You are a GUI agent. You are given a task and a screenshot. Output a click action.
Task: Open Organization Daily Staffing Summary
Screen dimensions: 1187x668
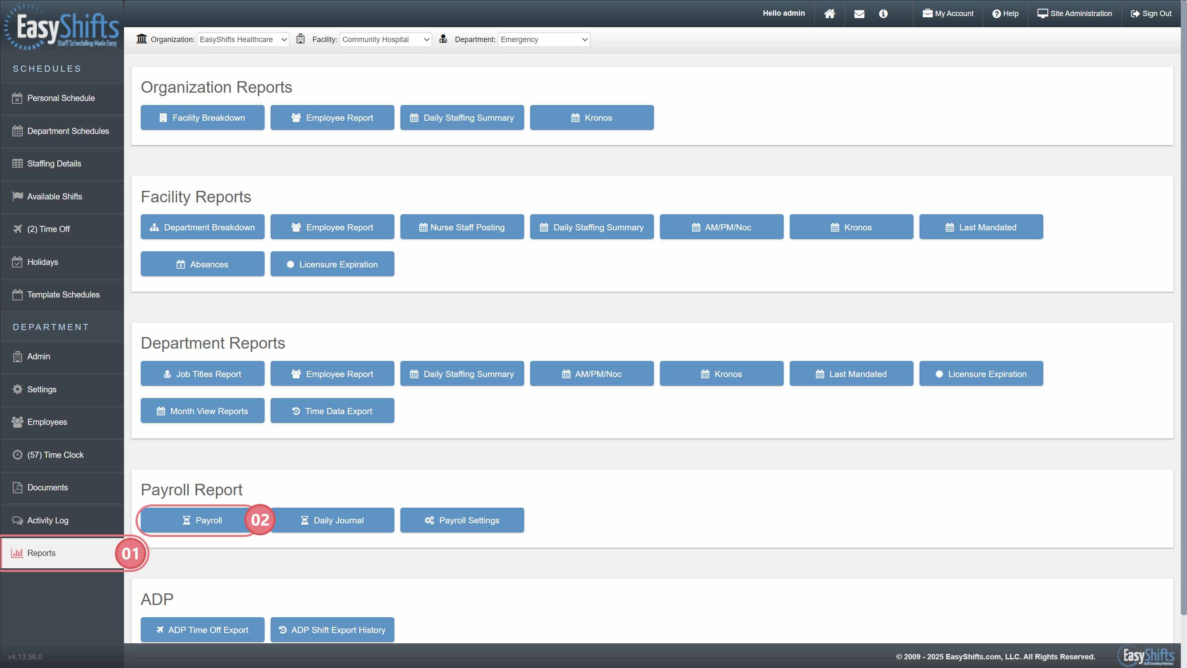coord(462,117)
